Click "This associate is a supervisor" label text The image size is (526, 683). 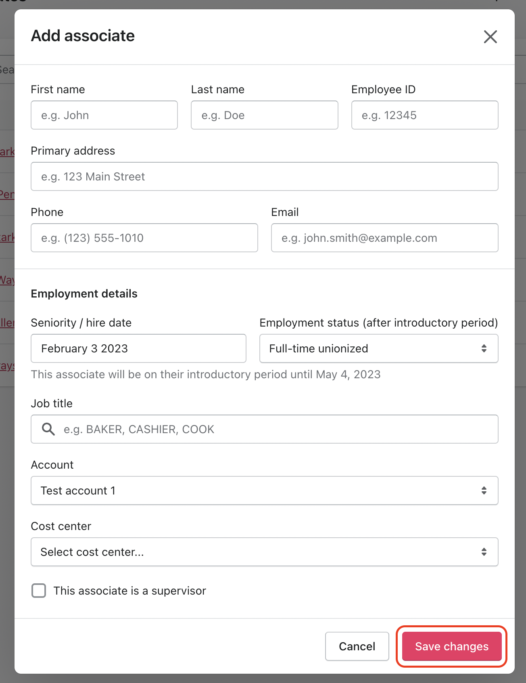pyautogui.click(x=129, y=591)
